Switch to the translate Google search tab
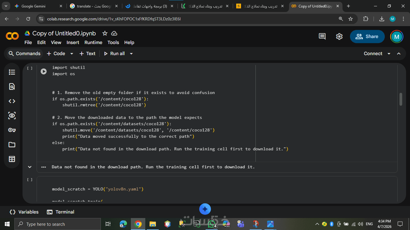 (93, 6)
